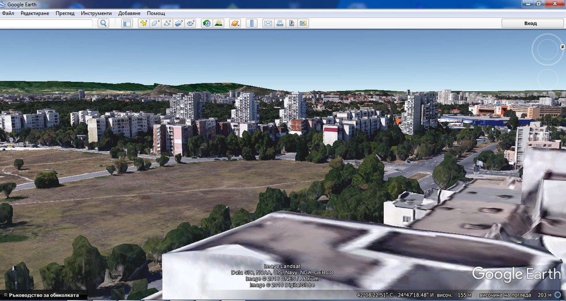Add a path tool icon
The width and height of the screenshot is (566, 301).
(x=167, y=23)
